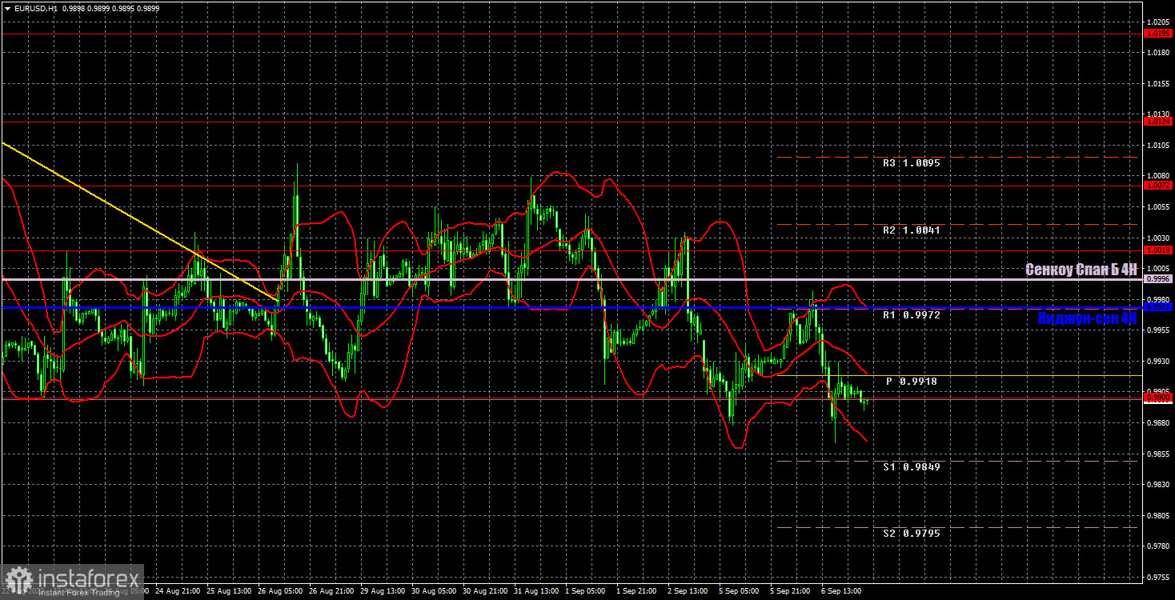
Task: Click the R3 1.0095 pivot label
Action: point(911,163)
